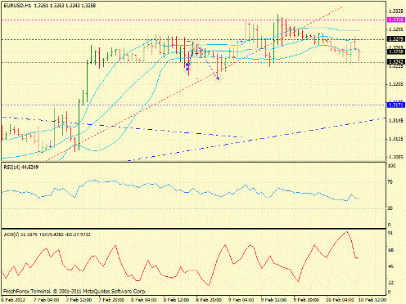Click the EURUSD,H1 chart title text

click(50, 6)
